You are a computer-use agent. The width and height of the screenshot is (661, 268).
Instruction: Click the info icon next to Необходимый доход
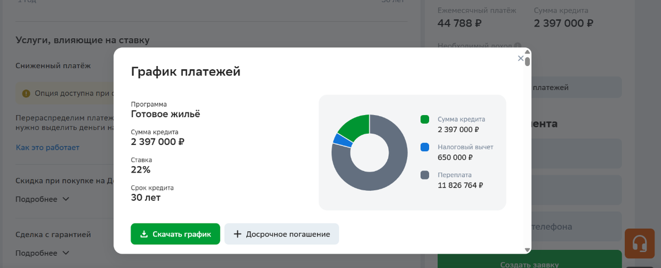517,46
